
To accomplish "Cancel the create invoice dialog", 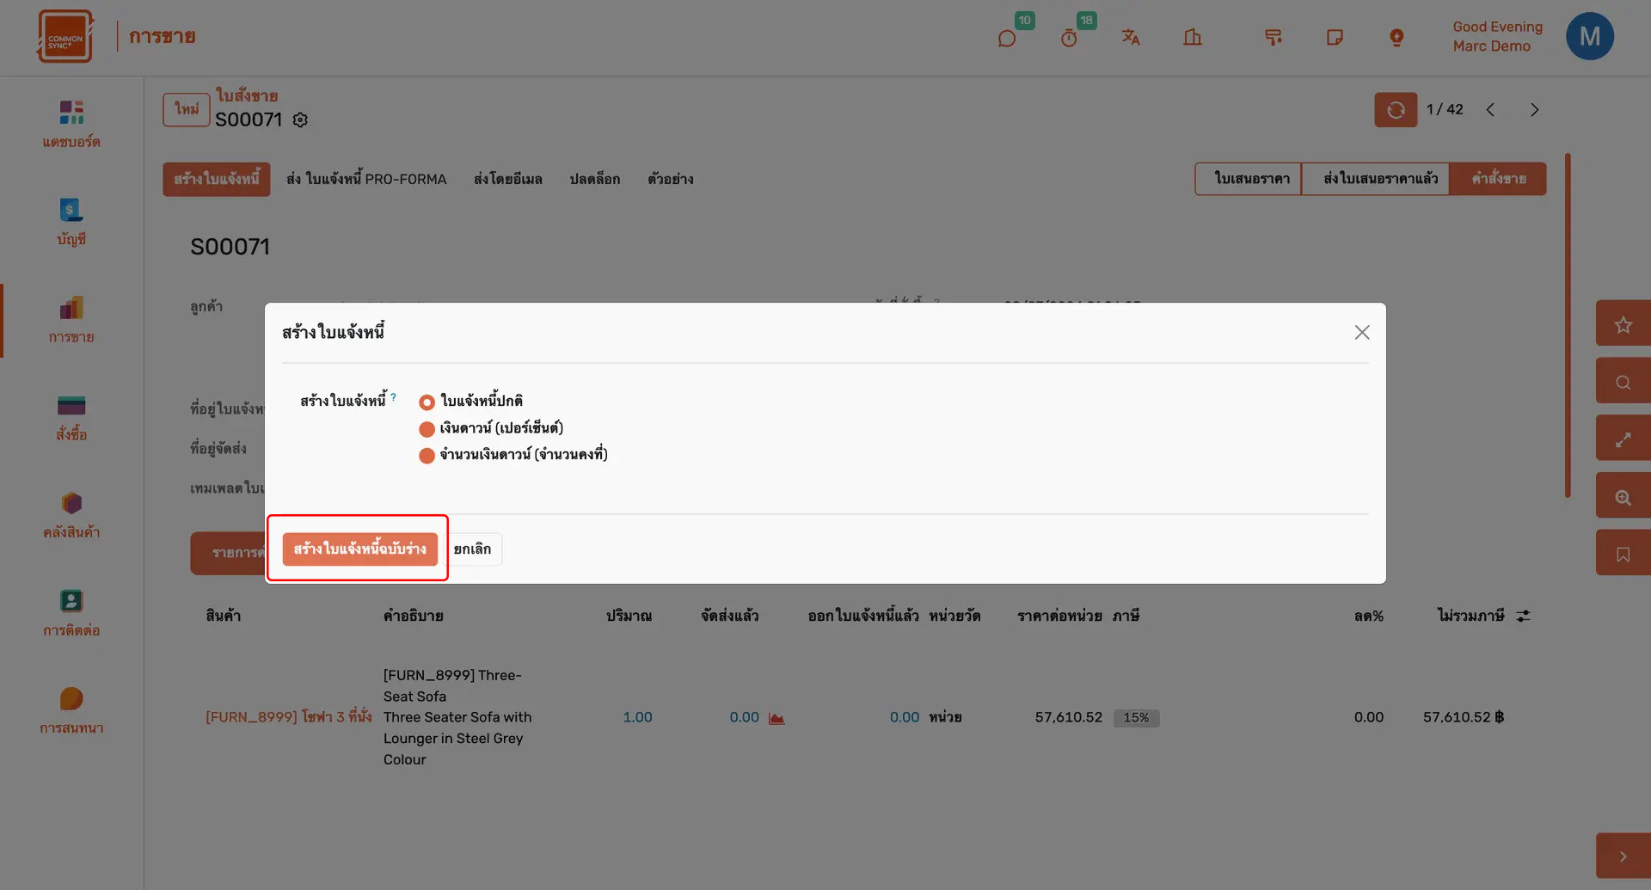I will tap(472, 549).
